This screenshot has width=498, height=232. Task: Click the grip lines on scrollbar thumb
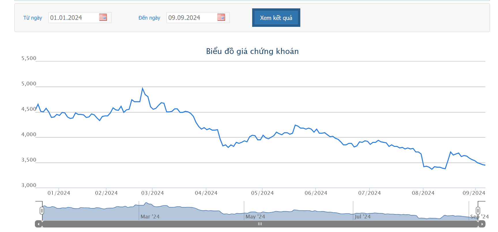click(260, 224)
